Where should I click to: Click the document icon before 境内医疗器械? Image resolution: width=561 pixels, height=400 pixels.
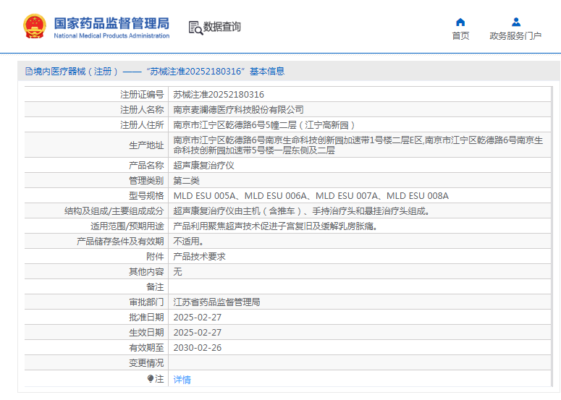click(x=29, y=72)
